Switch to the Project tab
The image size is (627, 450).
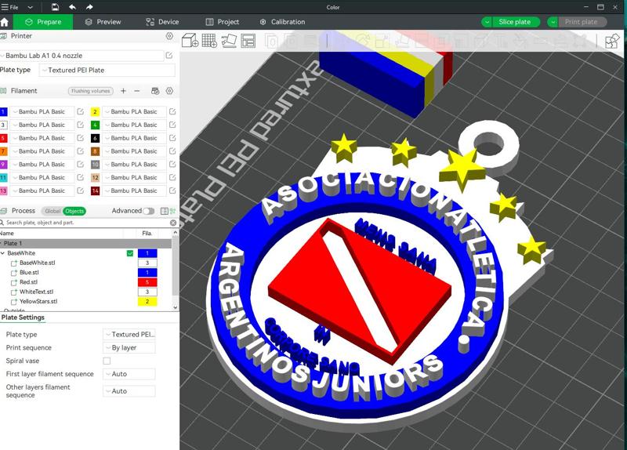222,22
